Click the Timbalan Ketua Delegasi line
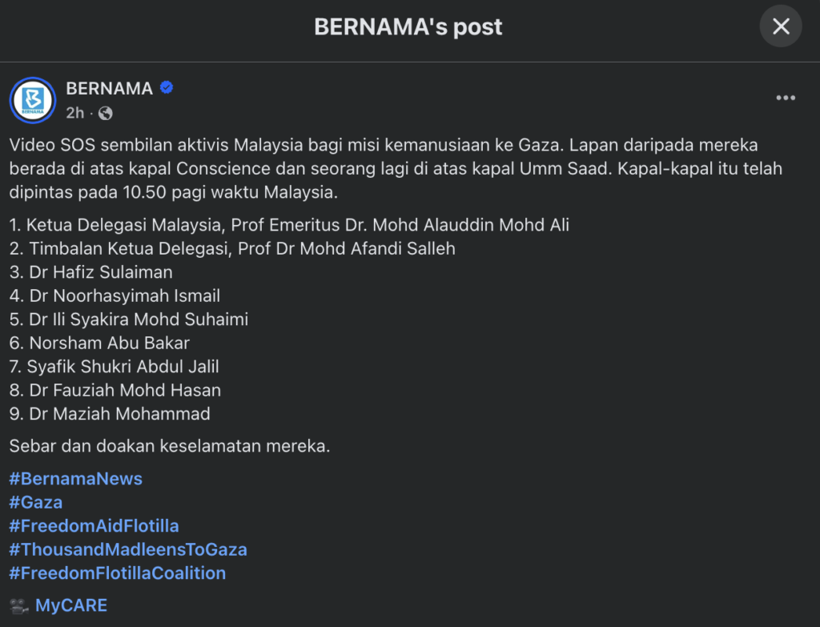Viewport: 820px width, 627px height. tap(232, 248)
